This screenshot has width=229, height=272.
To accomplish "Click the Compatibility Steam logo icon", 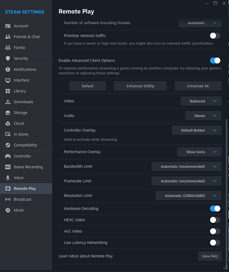I will coord(8,145).
